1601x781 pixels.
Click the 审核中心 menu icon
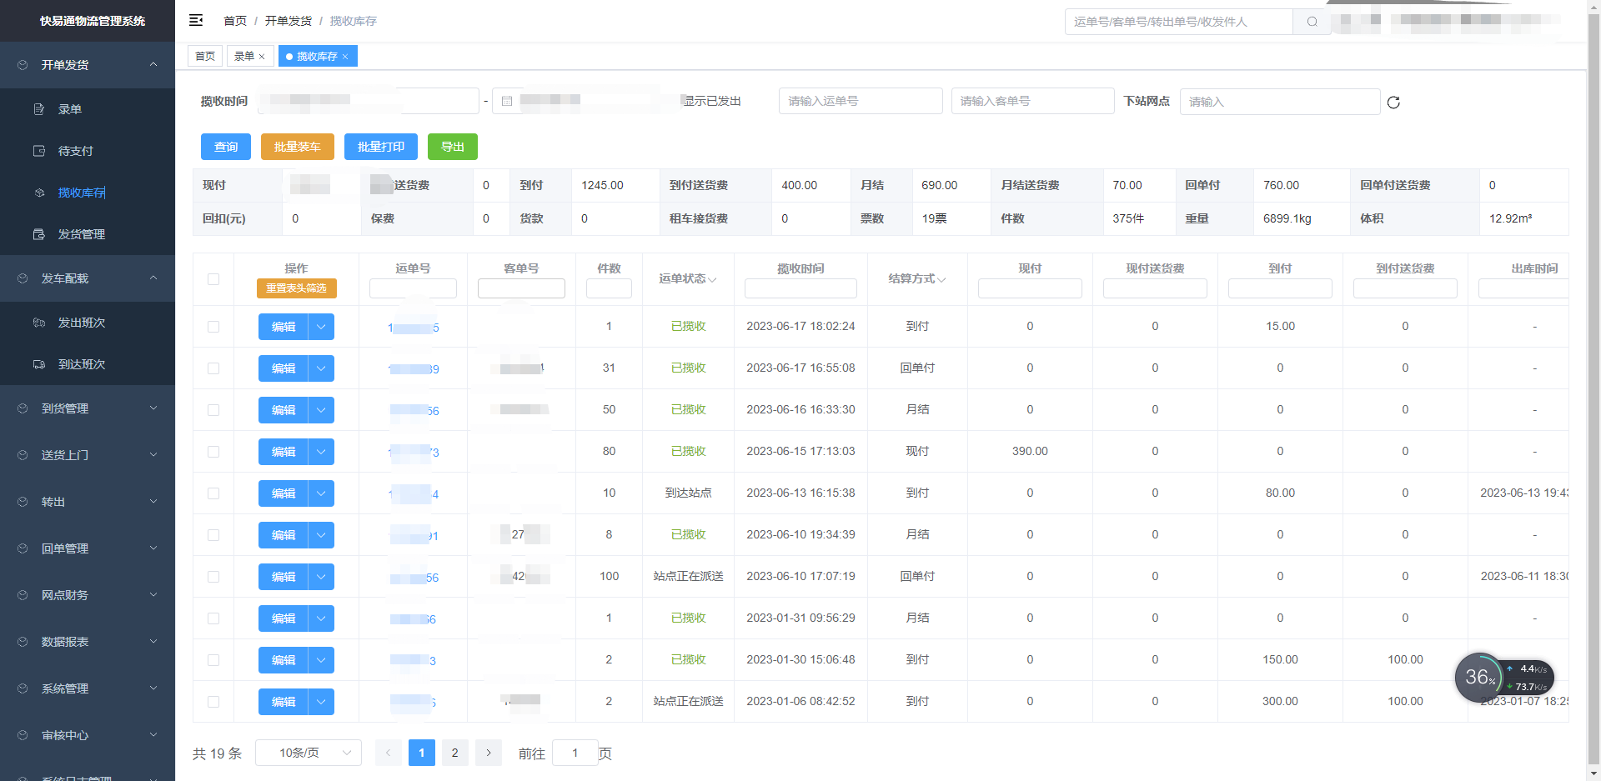[x=23, y=735]
